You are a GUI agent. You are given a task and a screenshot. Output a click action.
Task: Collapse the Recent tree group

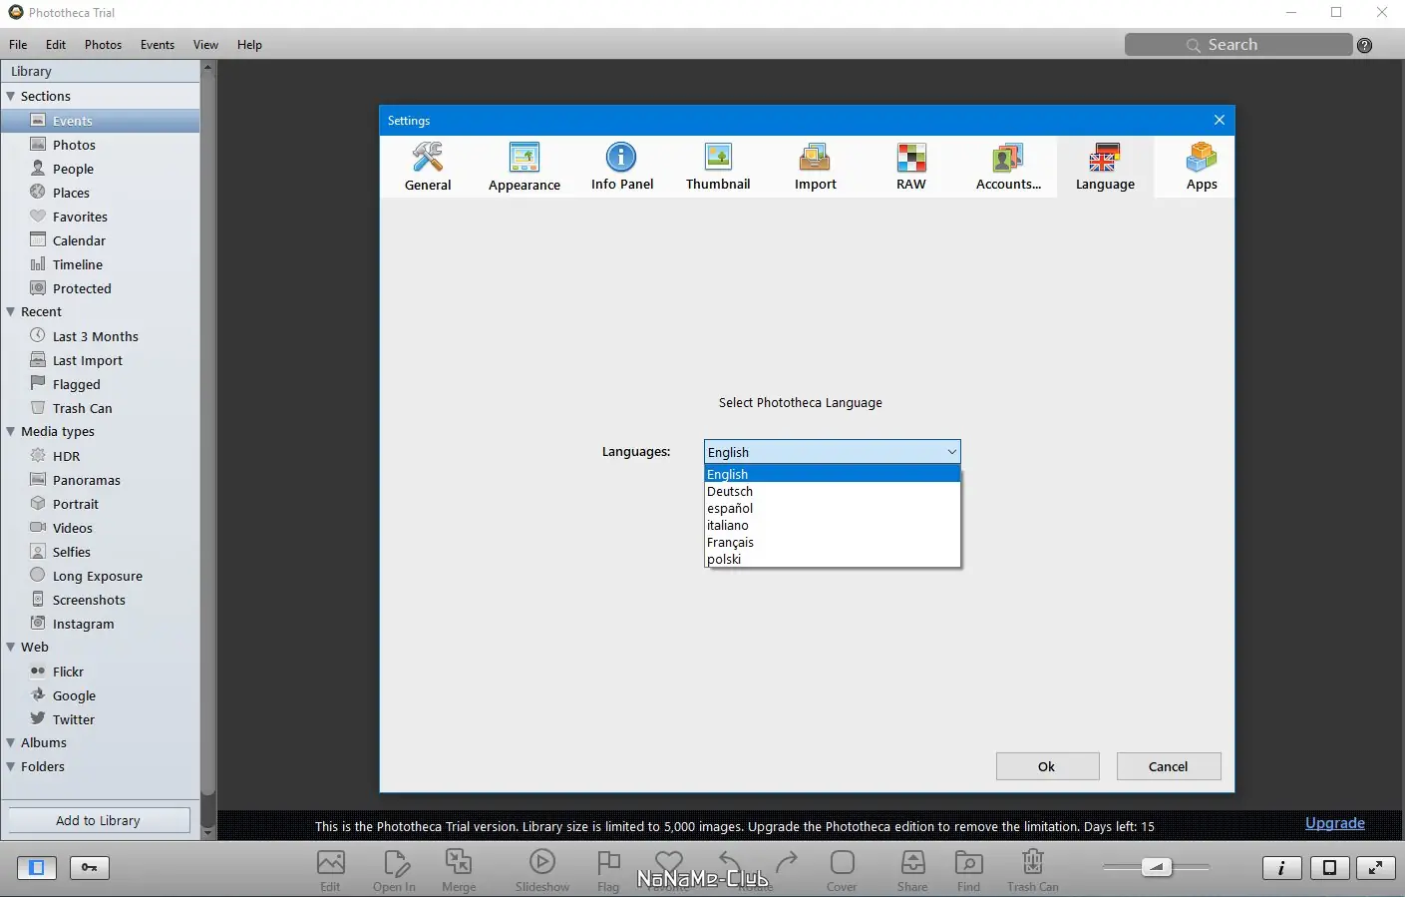pos(11,312)
